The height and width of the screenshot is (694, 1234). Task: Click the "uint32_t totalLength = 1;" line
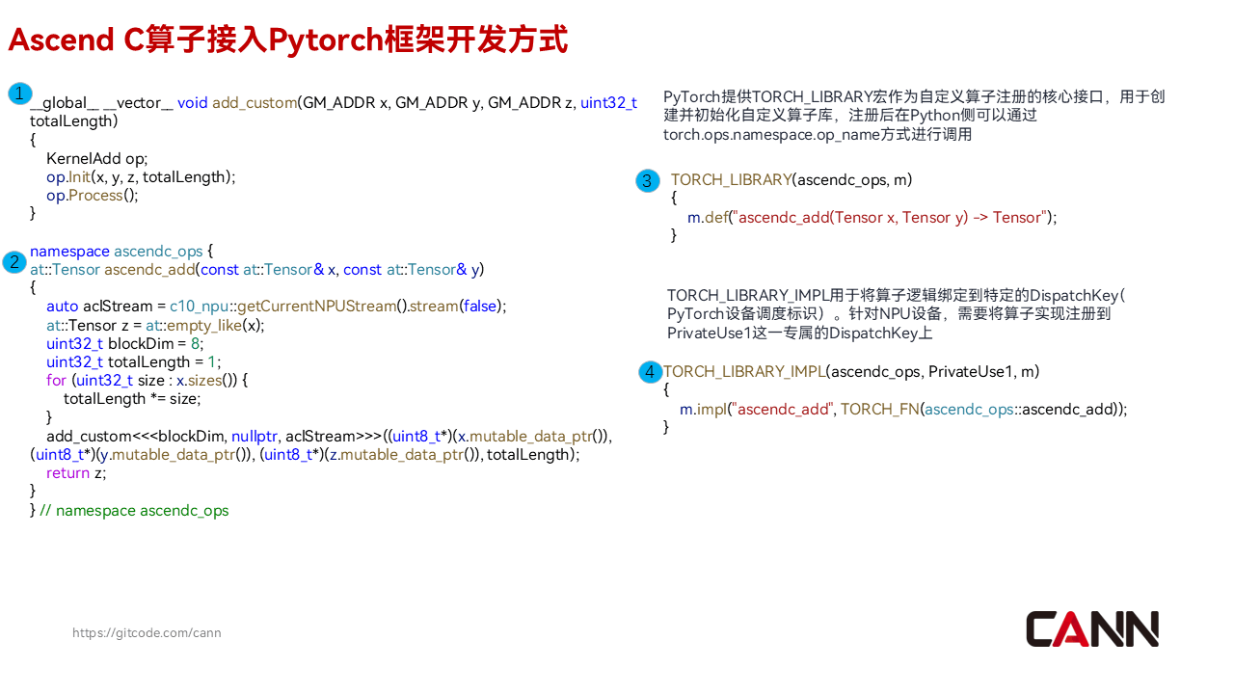click(134, 361)
